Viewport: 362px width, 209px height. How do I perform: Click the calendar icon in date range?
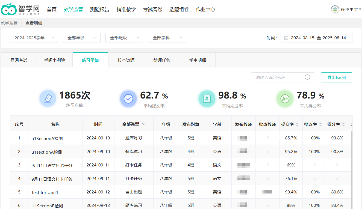286,38
